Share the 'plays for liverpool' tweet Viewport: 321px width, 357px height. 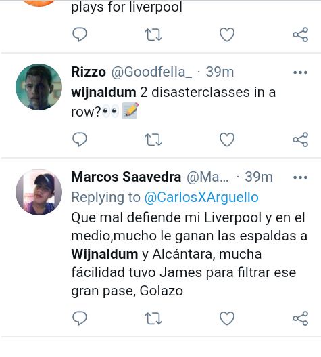click(x=300, y=35)
